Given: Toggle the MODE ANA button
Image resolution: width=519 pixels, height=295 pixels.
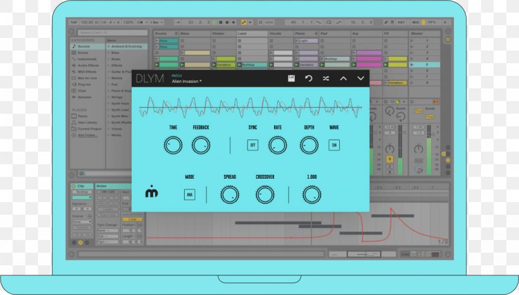Looking at the screenshot, I should [189, 195].
